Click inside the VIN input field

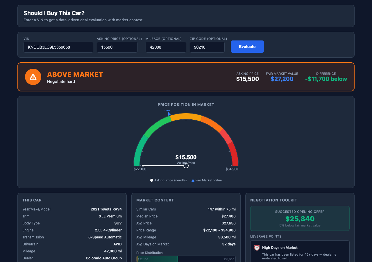(x=58, y=47)
